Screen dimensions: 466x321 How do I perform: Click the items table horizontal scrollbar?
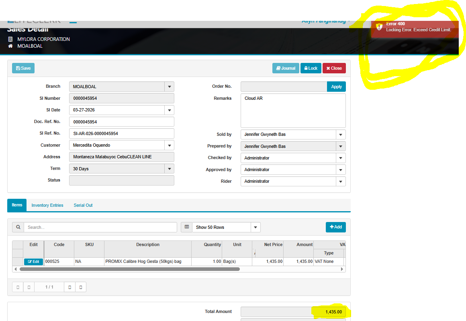[129, 269]
